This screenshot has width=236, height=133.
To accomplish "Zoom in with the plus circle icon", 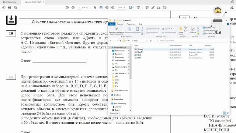I will click(113, 7).
